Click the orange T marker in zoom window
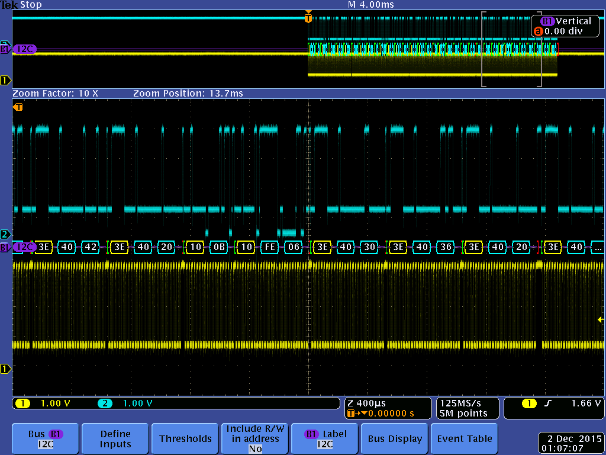Viewport: 606px width, 455px height. (18, 107)
